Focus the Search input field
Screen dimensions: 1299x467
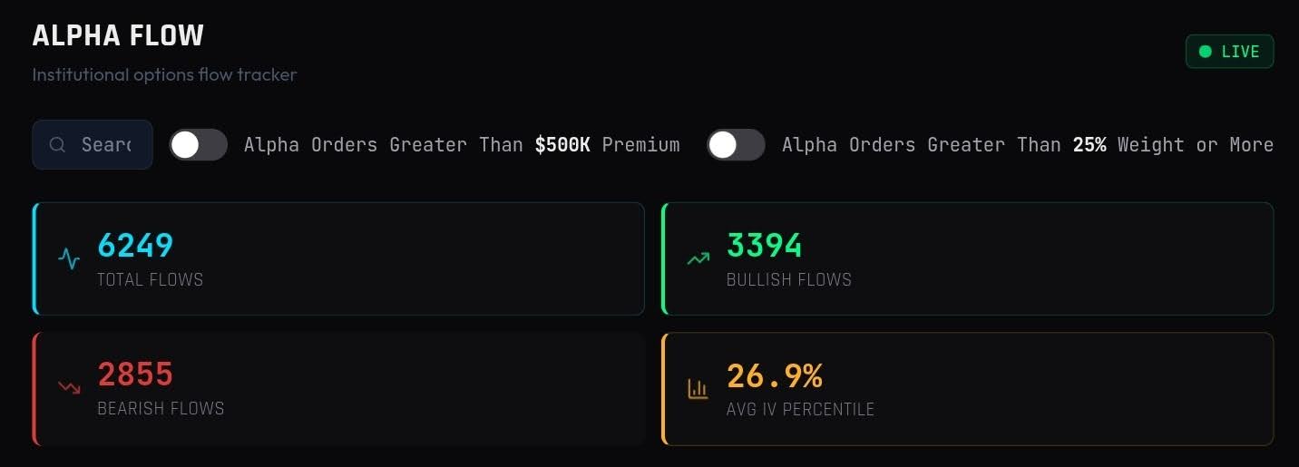106,145
